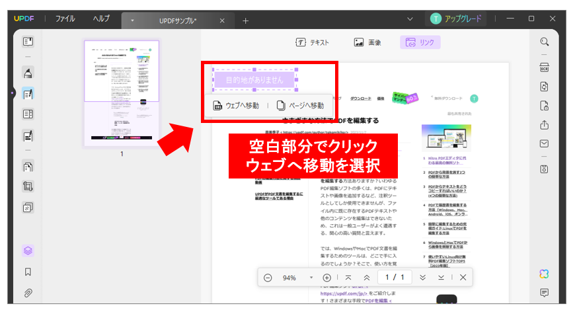Select the Comment highlighter tool
This screenshot has width=575, height=316.
[x=28, y=73]
